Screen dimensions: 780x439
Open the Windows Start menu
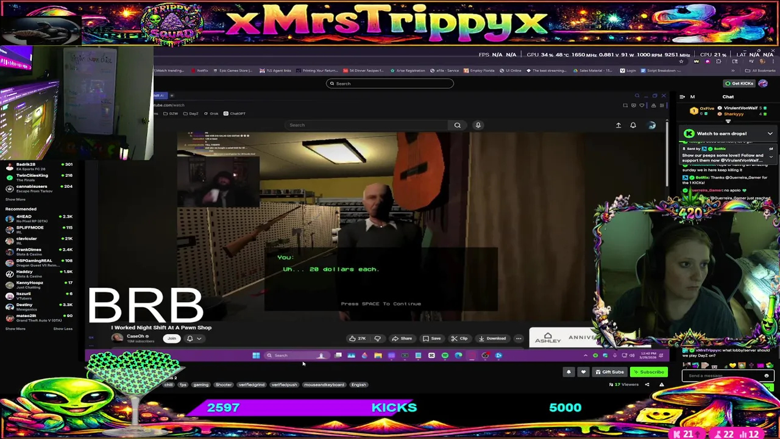point(256,355)
